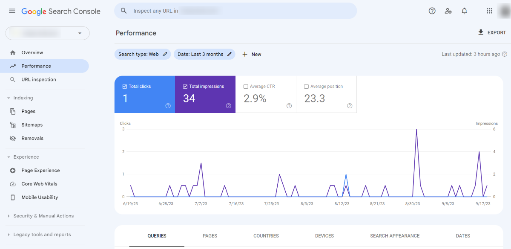
Task: Click the pencil on Search type filter
Action: pos(165,54)
